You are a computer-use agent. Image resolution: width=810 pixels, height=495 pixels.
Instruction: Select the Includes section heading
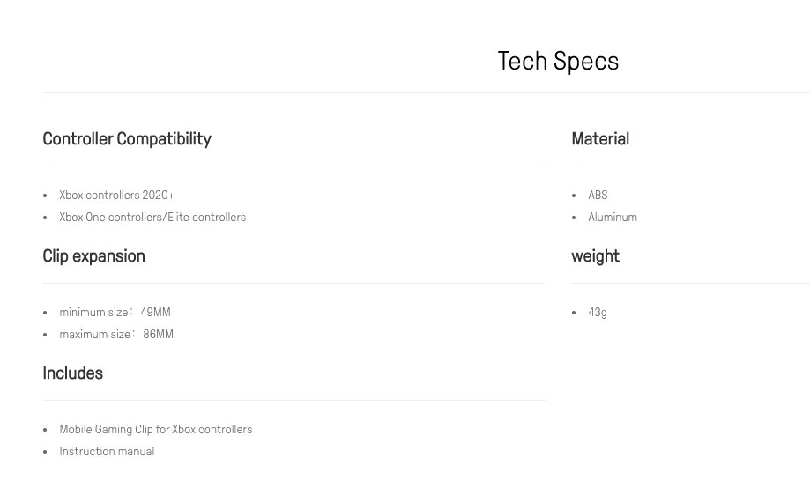click(x=72, y=373)
